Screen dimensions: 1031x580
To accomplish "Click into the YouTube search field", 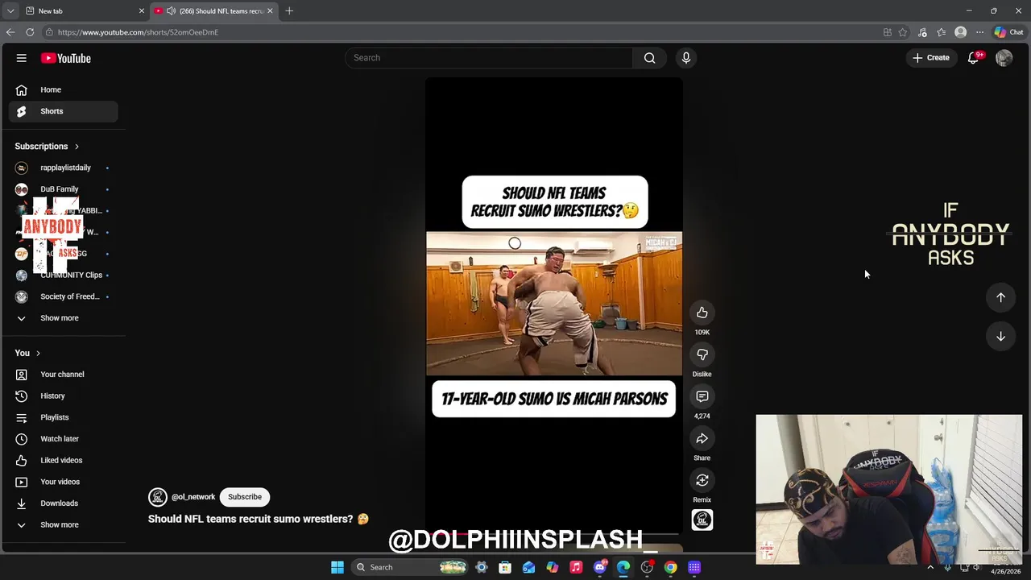I will (x=489, y=58).
